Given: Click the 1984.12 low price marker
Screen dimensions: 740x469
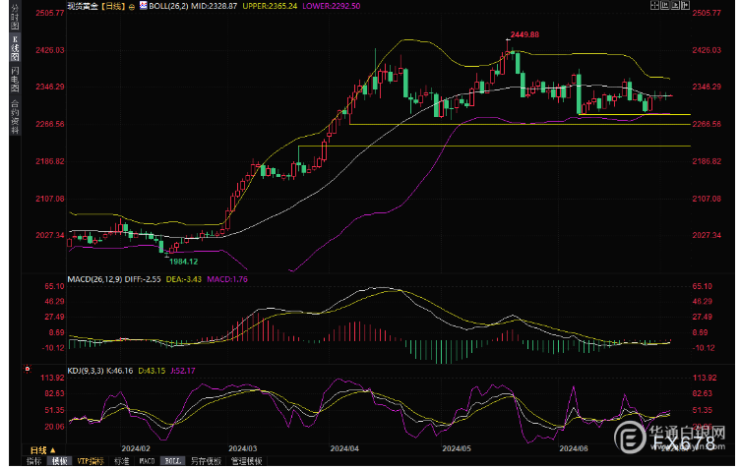Looking at the screenshot, I should pos(183,262).
